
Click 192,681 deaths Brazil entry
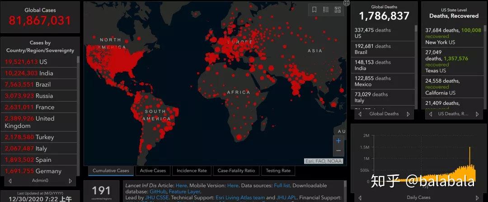[383, 49]
